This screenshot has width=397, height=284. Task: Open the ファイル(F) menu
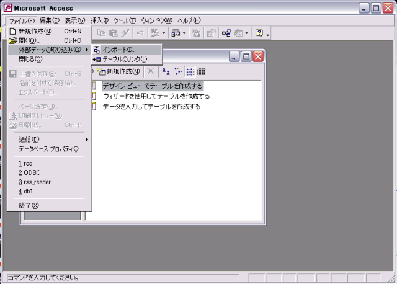click(22, 20)
